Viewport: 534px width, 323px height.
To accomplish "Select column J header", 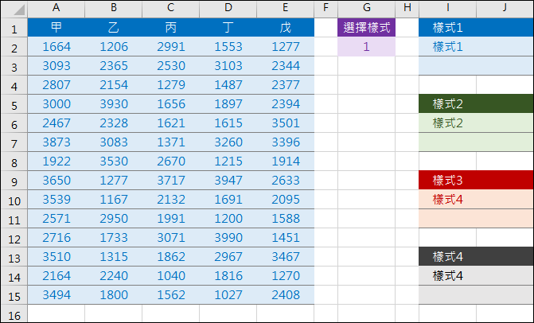I will pyautogui.click(x=505, y=9).
